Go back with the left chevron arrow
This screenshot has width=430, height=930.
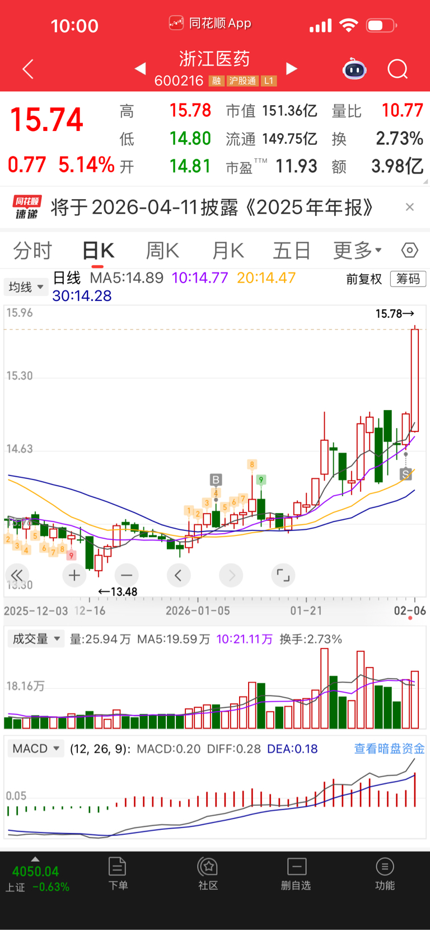(x=28, y=69)
